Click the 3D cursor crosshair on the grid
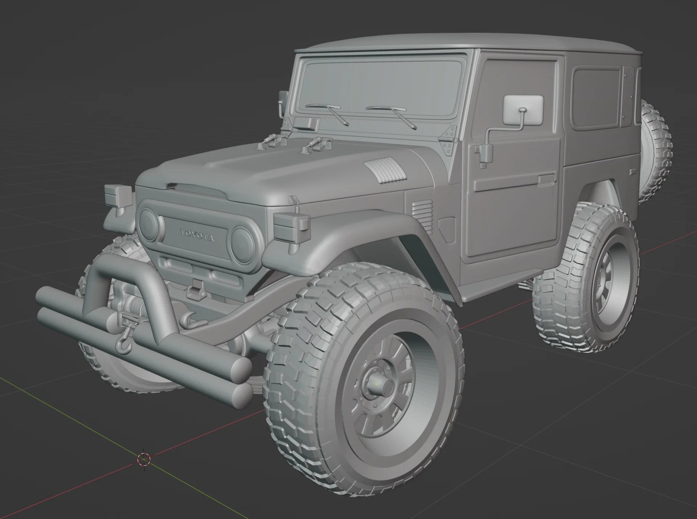 click(144, 459)
